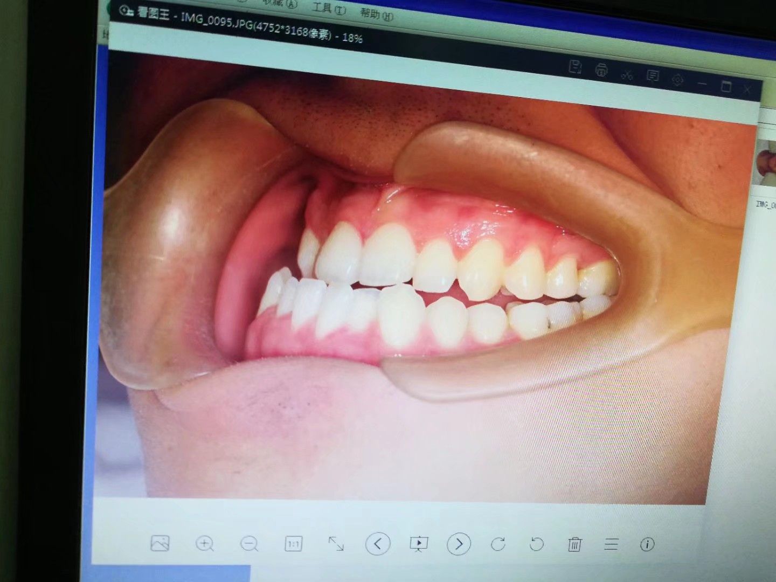776x582 pixels.
Task: Open the more options menu icon
Action: pos(611,544)
